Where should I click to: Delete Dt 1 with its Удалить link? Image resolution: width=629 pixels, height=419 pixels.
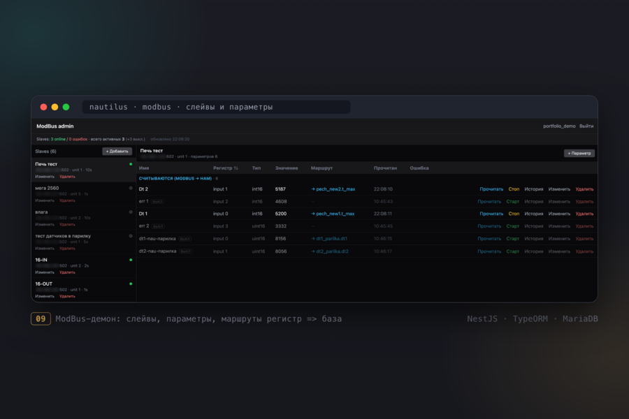click(x=584, y=214)
